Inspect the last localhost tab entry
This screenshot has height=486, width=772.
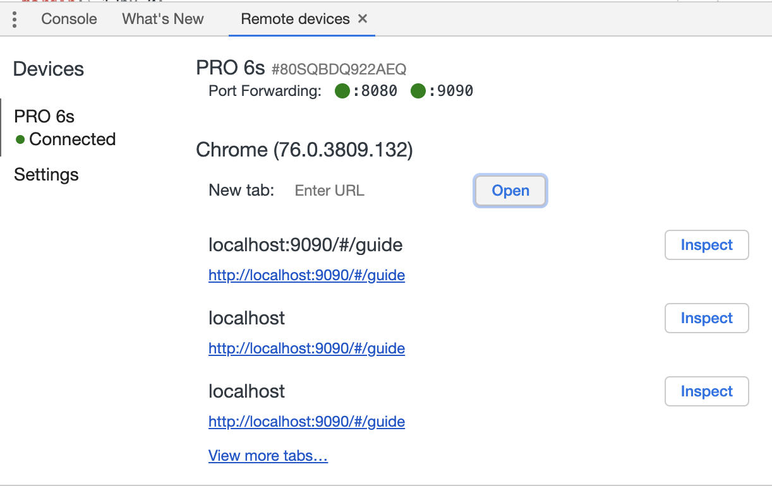(x=706, y=391)
